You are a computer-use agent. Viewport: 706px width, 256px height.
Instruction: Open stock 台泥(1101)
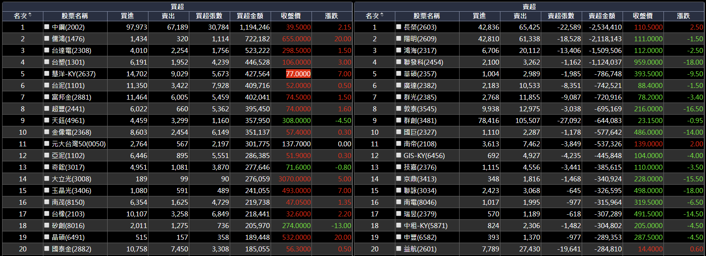[68, 85]
